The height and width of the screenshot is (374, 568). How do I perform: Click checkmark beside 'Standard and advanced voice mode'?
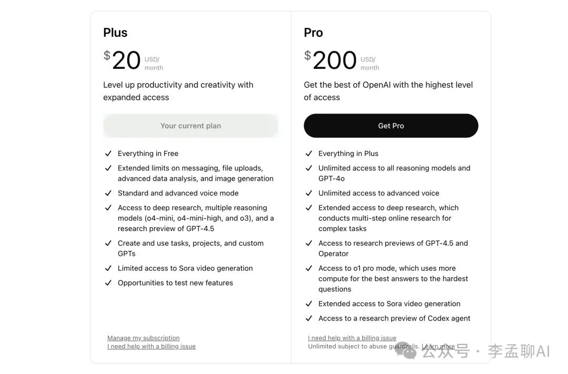tap(108, 193)
